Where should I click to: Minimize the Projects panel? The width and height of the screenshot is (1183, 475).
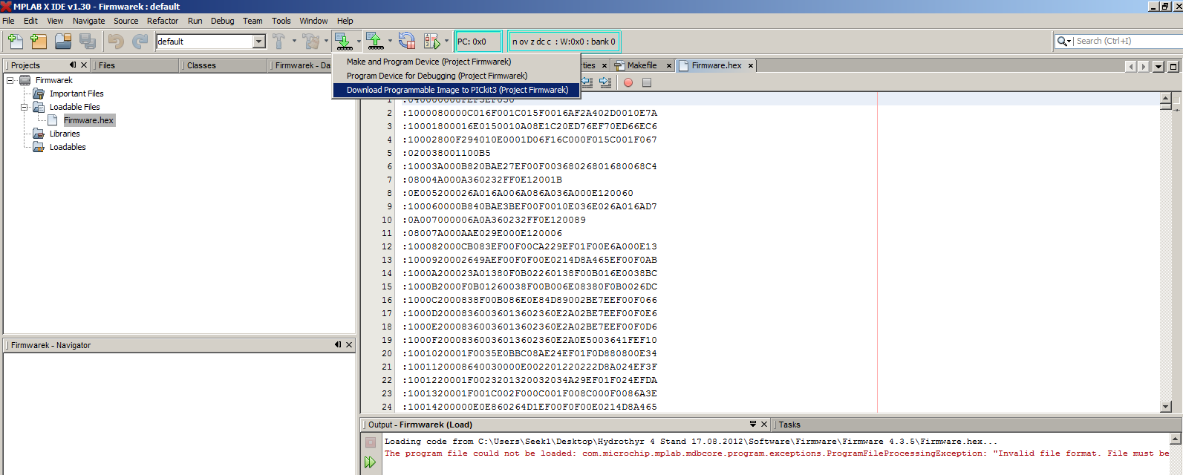73,65
